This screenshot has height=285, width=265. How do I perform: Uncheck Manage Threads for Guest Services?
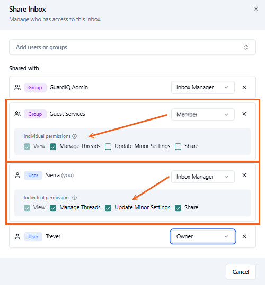coord(53,146)
